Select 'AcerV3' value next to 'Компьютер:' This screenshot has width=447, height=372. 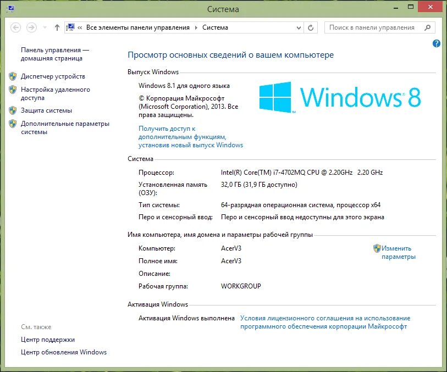click(231, 248)
